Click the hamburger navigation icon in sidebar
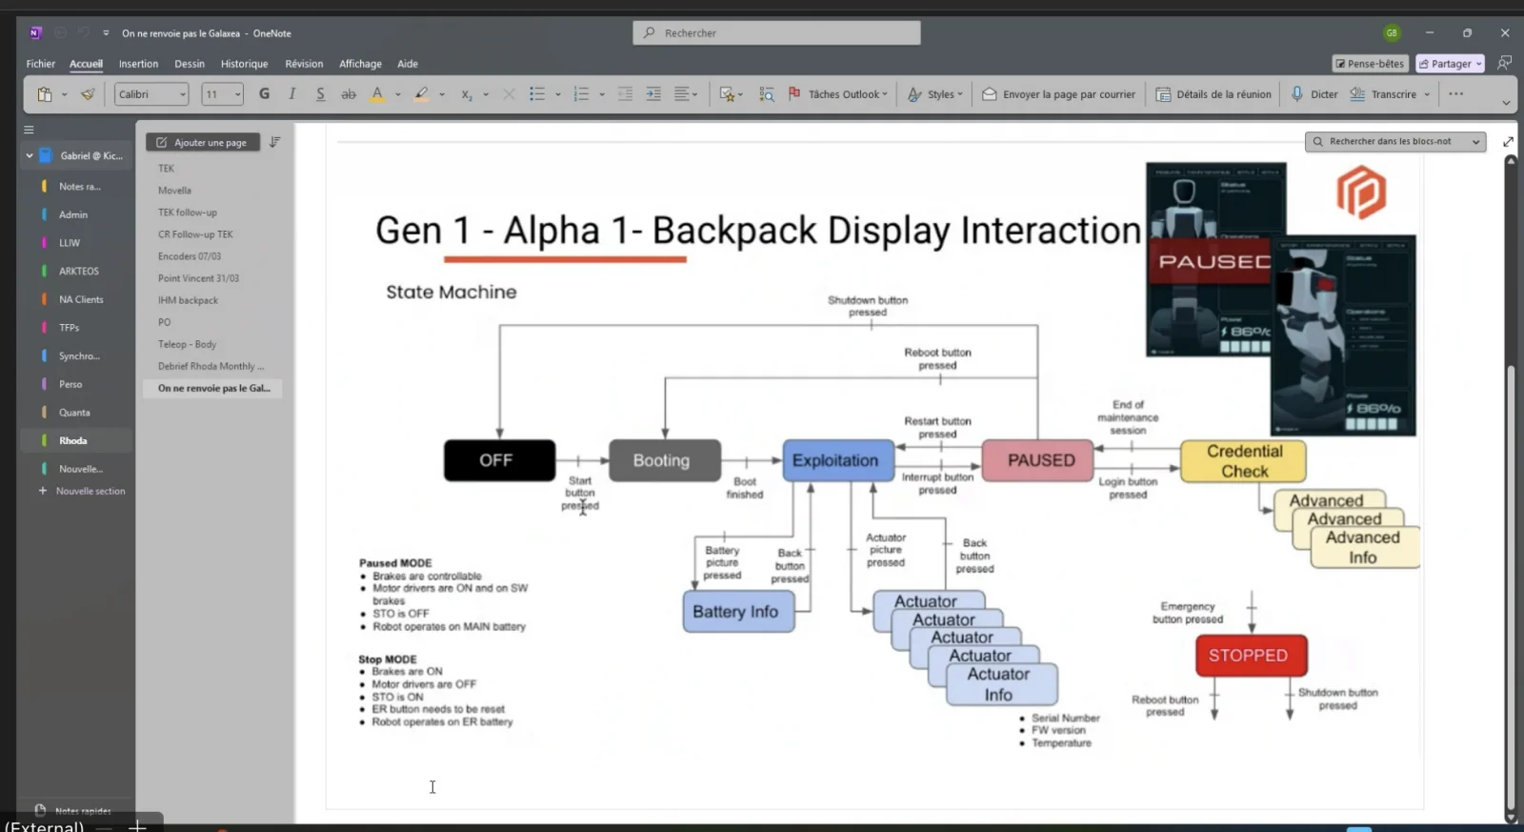 click(29, 130)
